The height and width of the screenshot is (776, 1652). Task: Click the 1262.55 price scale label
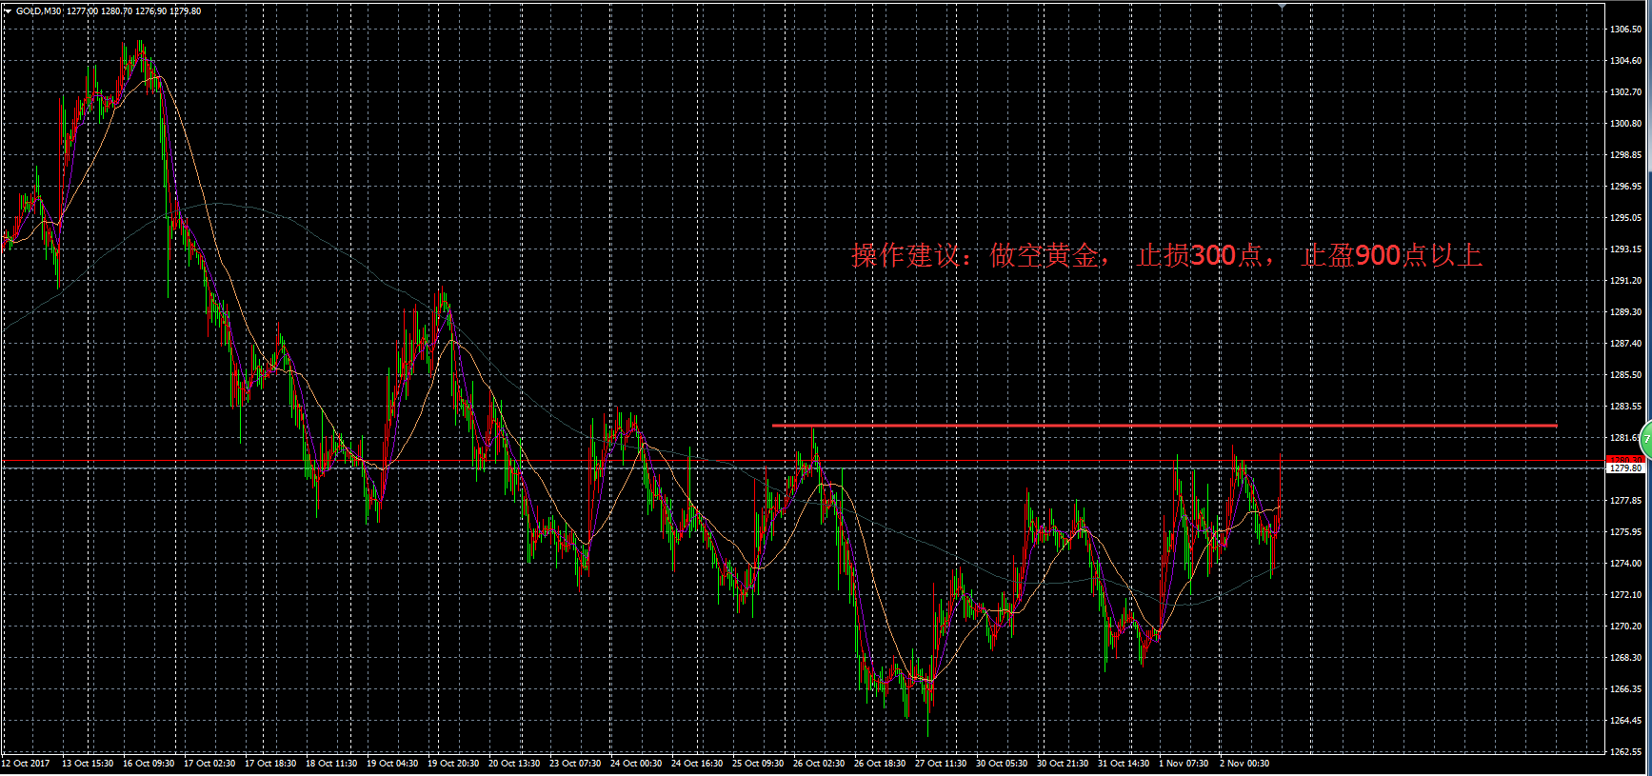(x=1625, y=751)
